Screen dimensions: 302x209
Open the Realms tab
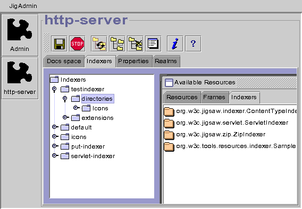(x=166, y=62)
